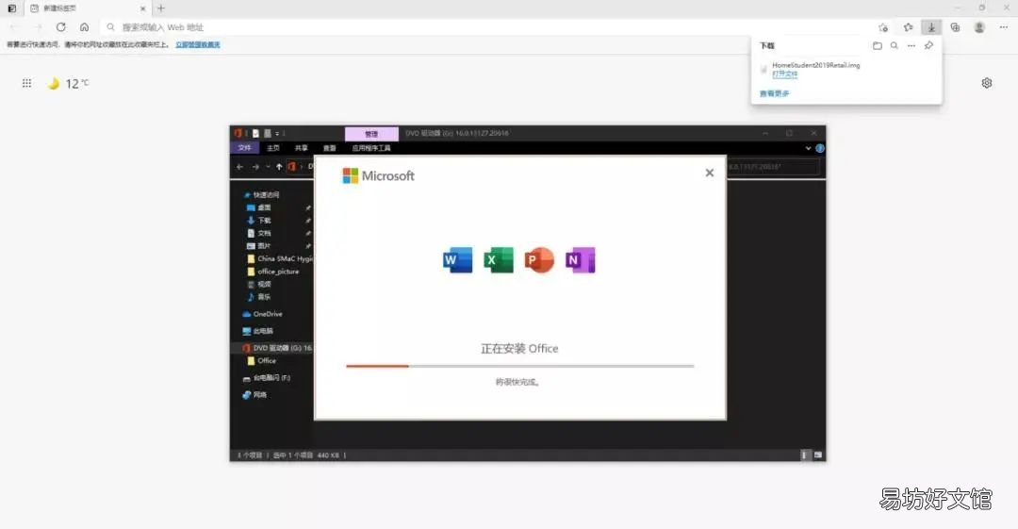Pin the downloads popup

point(929,45)
